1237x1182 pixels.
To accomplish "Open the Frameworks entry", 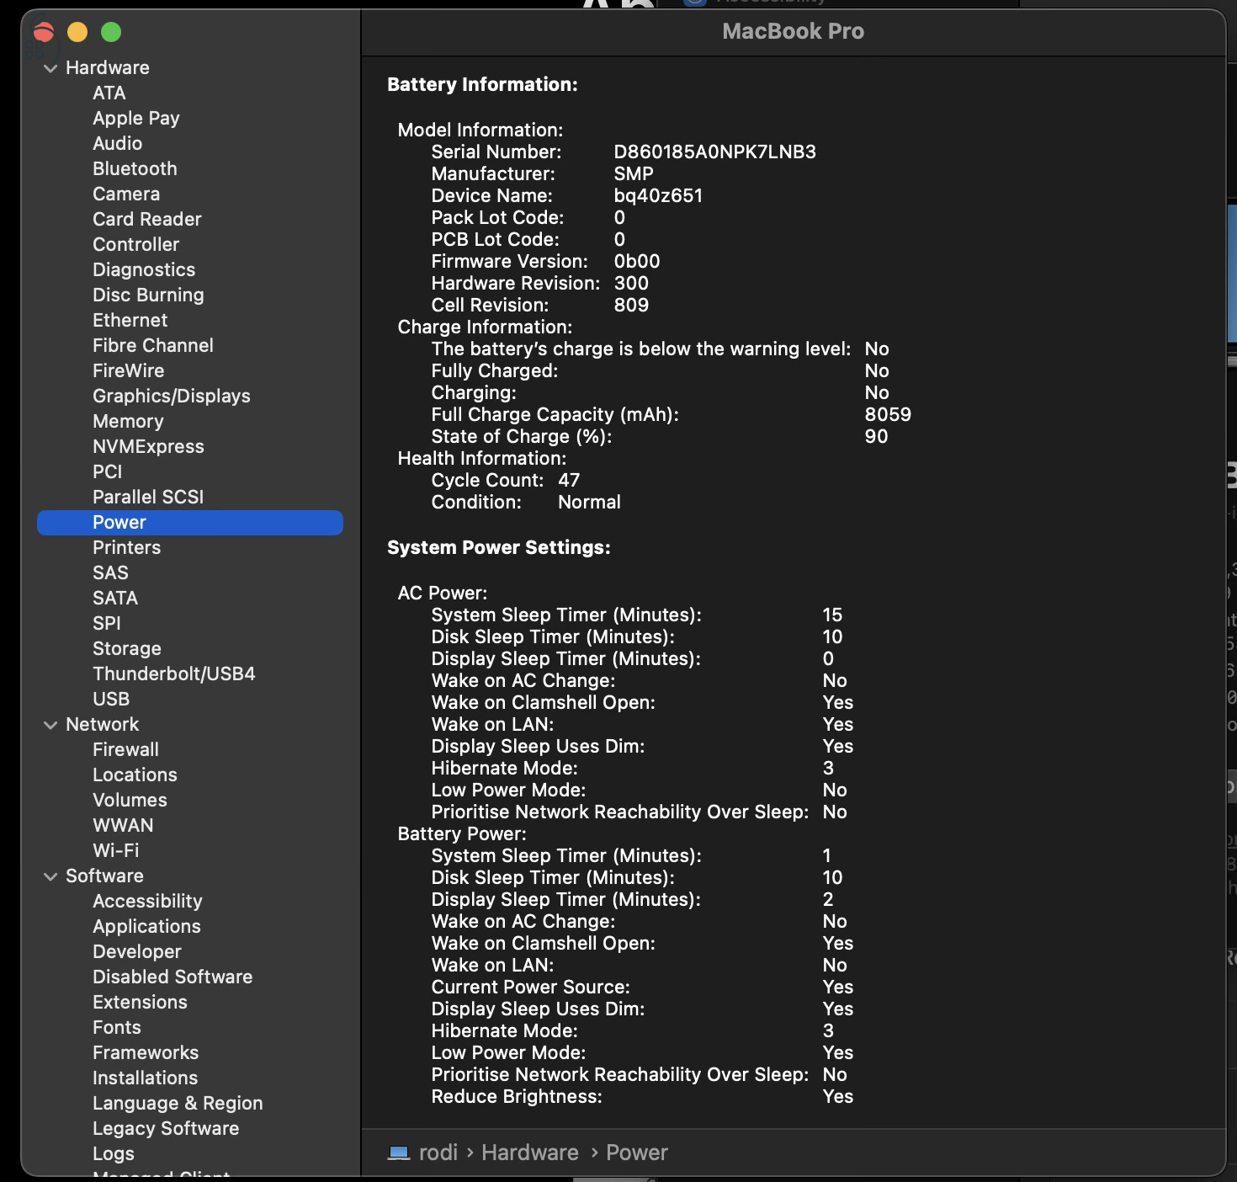I will coord(146,1052).
